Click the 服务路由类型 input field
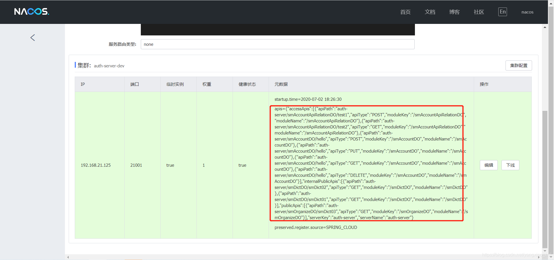The height and width of the screenshot is (260, 554). (278, 44)
